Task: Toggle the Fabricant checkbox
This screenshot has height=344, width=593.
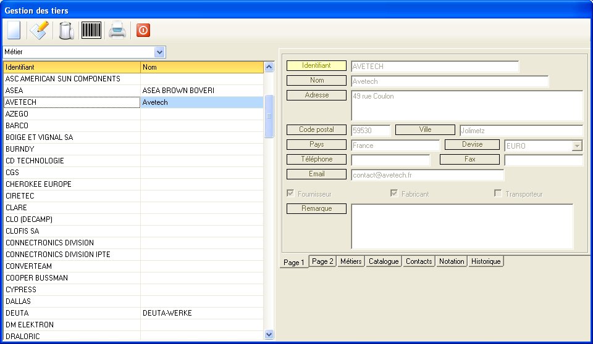Action: pos(395,194)
